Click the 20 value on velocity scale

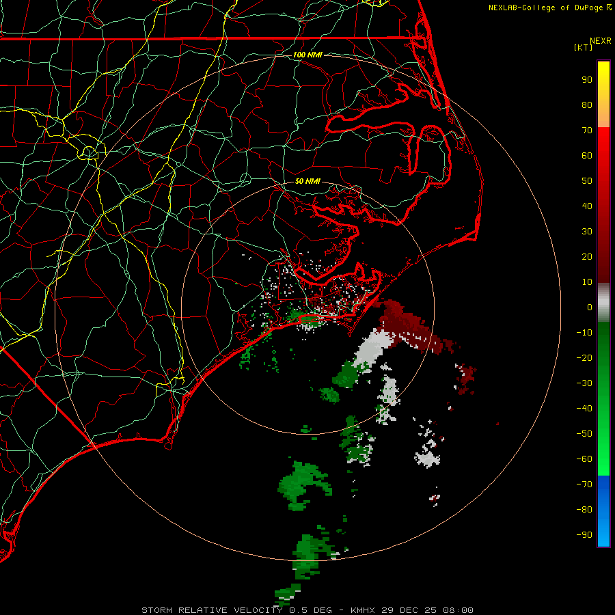coord(587,257)
